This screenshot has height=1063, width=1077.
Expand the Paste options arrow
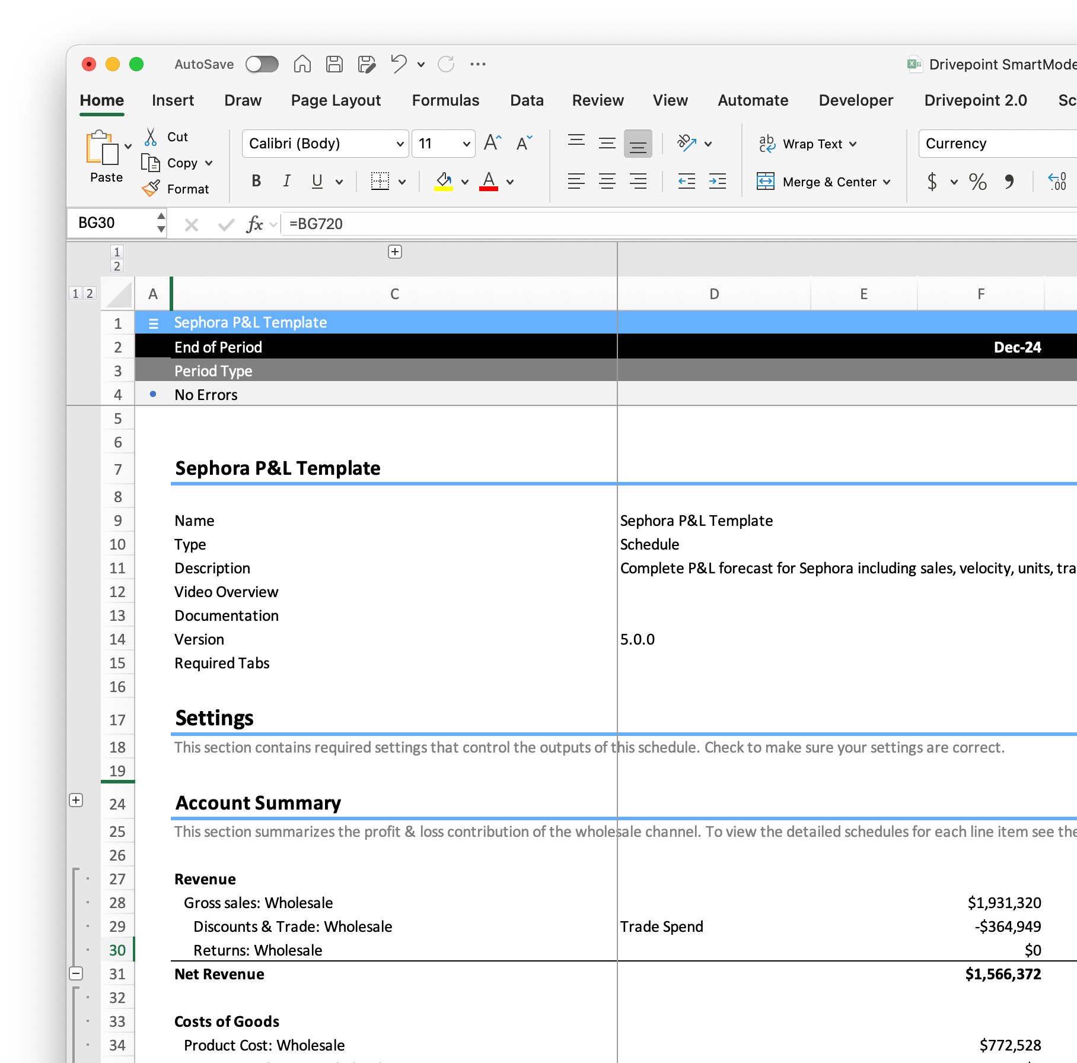click(x=128, y=147)
